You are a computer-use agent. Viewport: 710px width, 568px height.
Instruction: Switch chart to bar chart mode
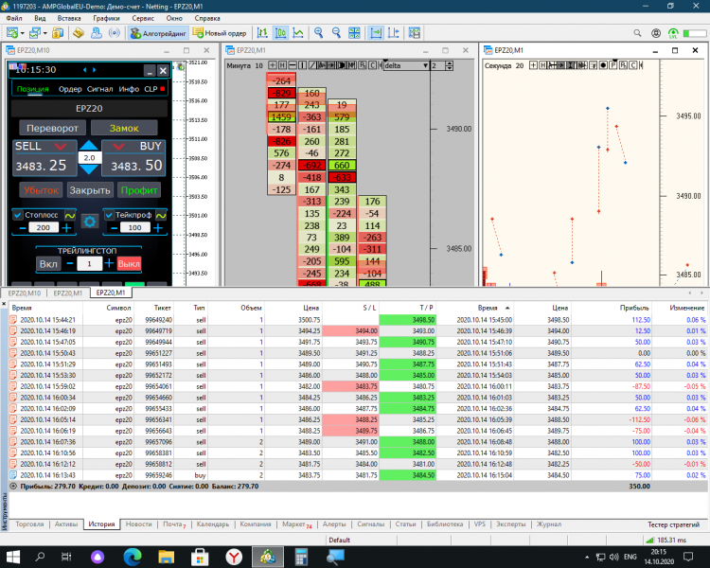click(x=262, y=33)
